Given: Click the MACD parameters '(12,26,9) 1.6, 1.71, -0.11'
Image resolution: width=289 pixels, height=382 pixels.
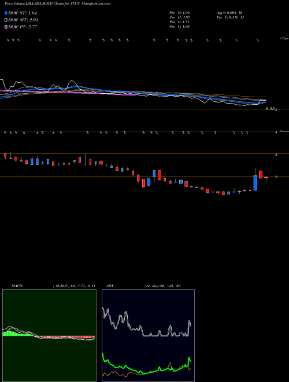Looking at the screenshot, I should (x=74, y=286).
